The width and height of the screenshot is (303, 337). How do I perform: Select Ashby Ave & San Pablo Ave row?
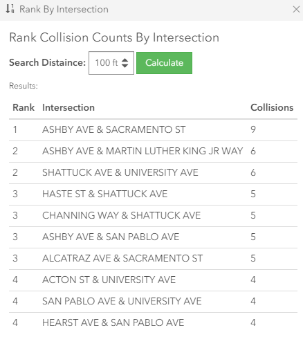(153, 237)
